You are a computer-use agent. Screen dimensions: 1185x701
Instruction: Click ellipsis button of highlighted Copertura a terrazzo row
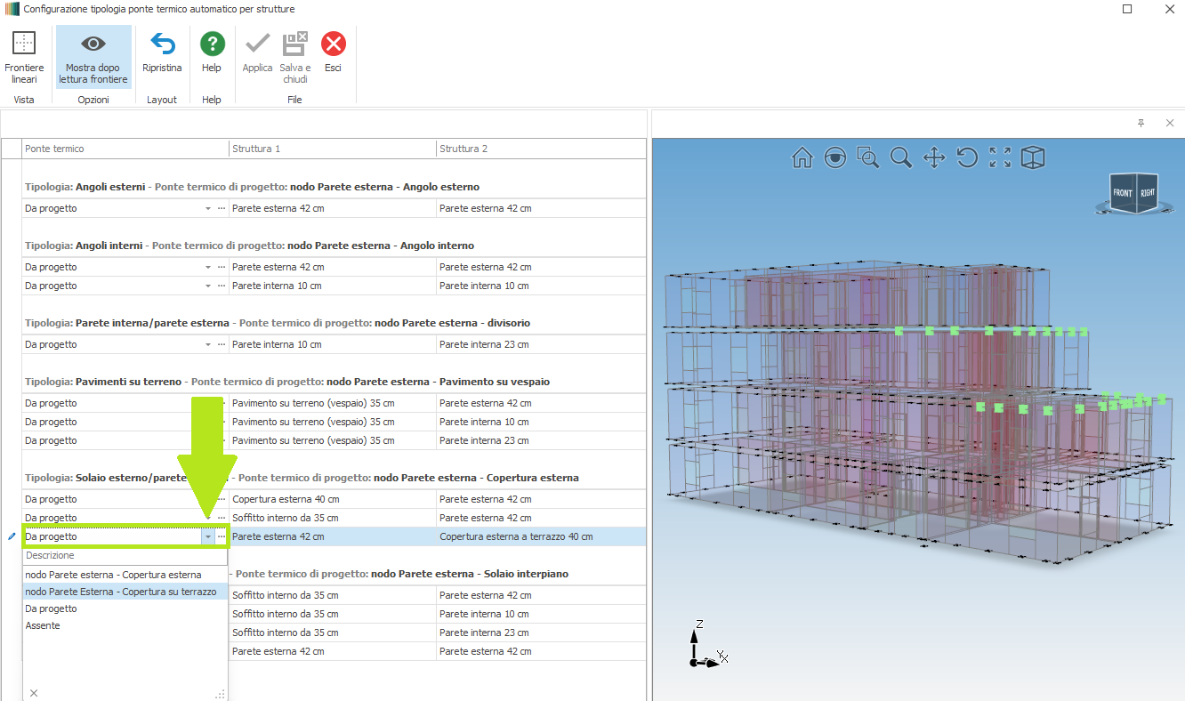222,537
